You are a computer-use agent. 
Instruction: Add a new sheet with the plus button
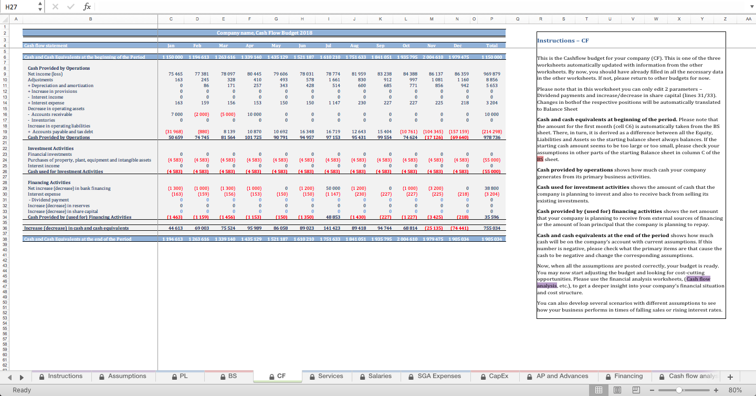pyautogui.click(x=730, y=377)
